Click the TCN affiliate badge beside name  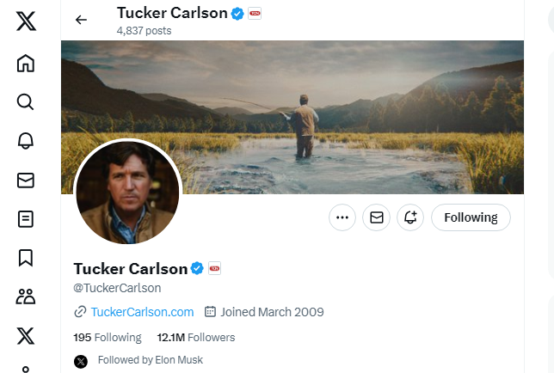coord(214,268)
